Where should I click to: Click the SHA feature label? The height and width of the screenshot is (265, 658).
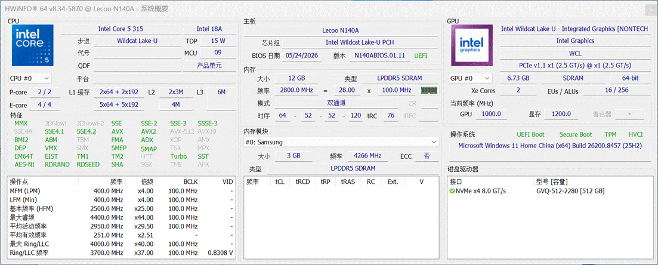pyautogui.click(x=117, y=165)
